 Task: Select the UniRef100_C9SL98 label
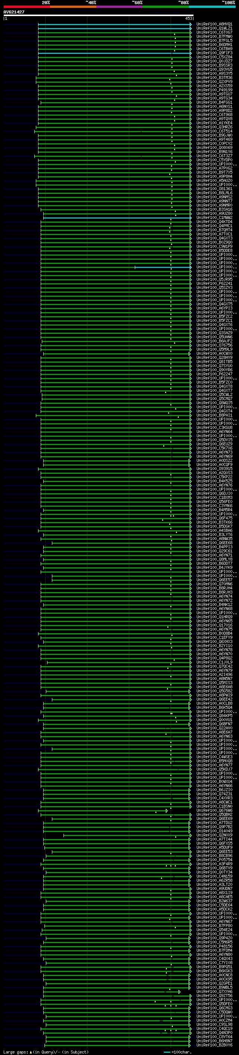click(x=214, y=1025)
